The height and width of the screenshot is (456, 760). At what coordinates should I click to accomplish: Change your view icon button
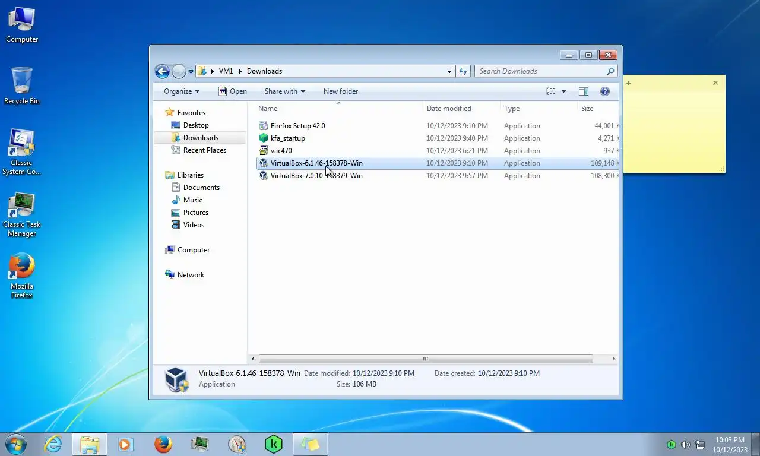point(551,91)
